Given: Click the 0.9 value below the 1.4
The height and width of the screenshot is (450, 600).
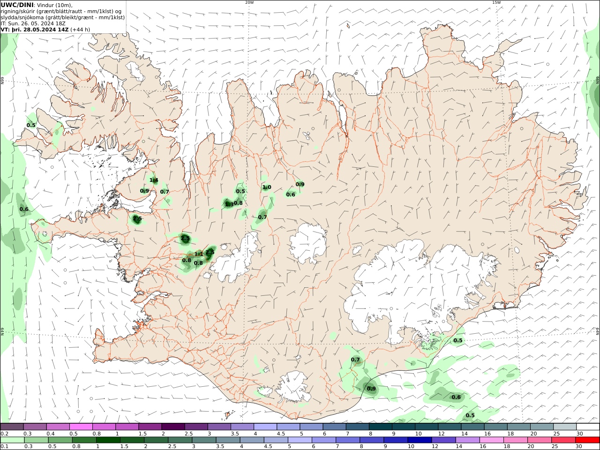Looking at the screenshot, I should [144, 191].
